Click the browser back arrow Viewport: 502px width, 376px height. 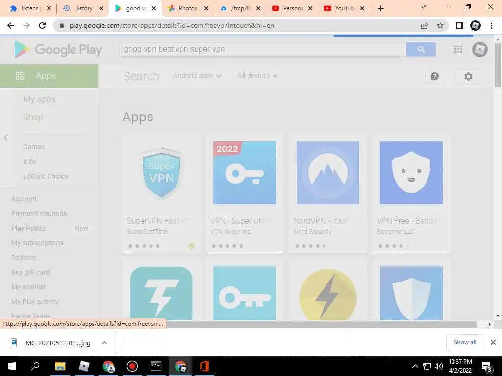click(x=11, y=25)
